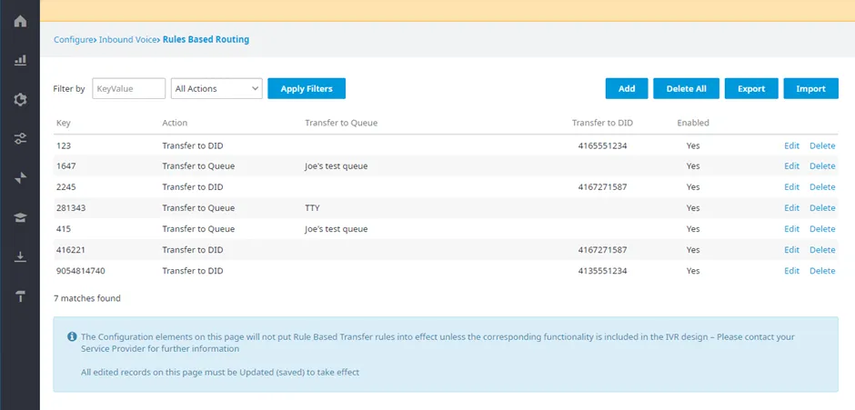Viewport: 855px width, 410px height.
Task: Select key cell 9054814740
Action: coord(81,270)
